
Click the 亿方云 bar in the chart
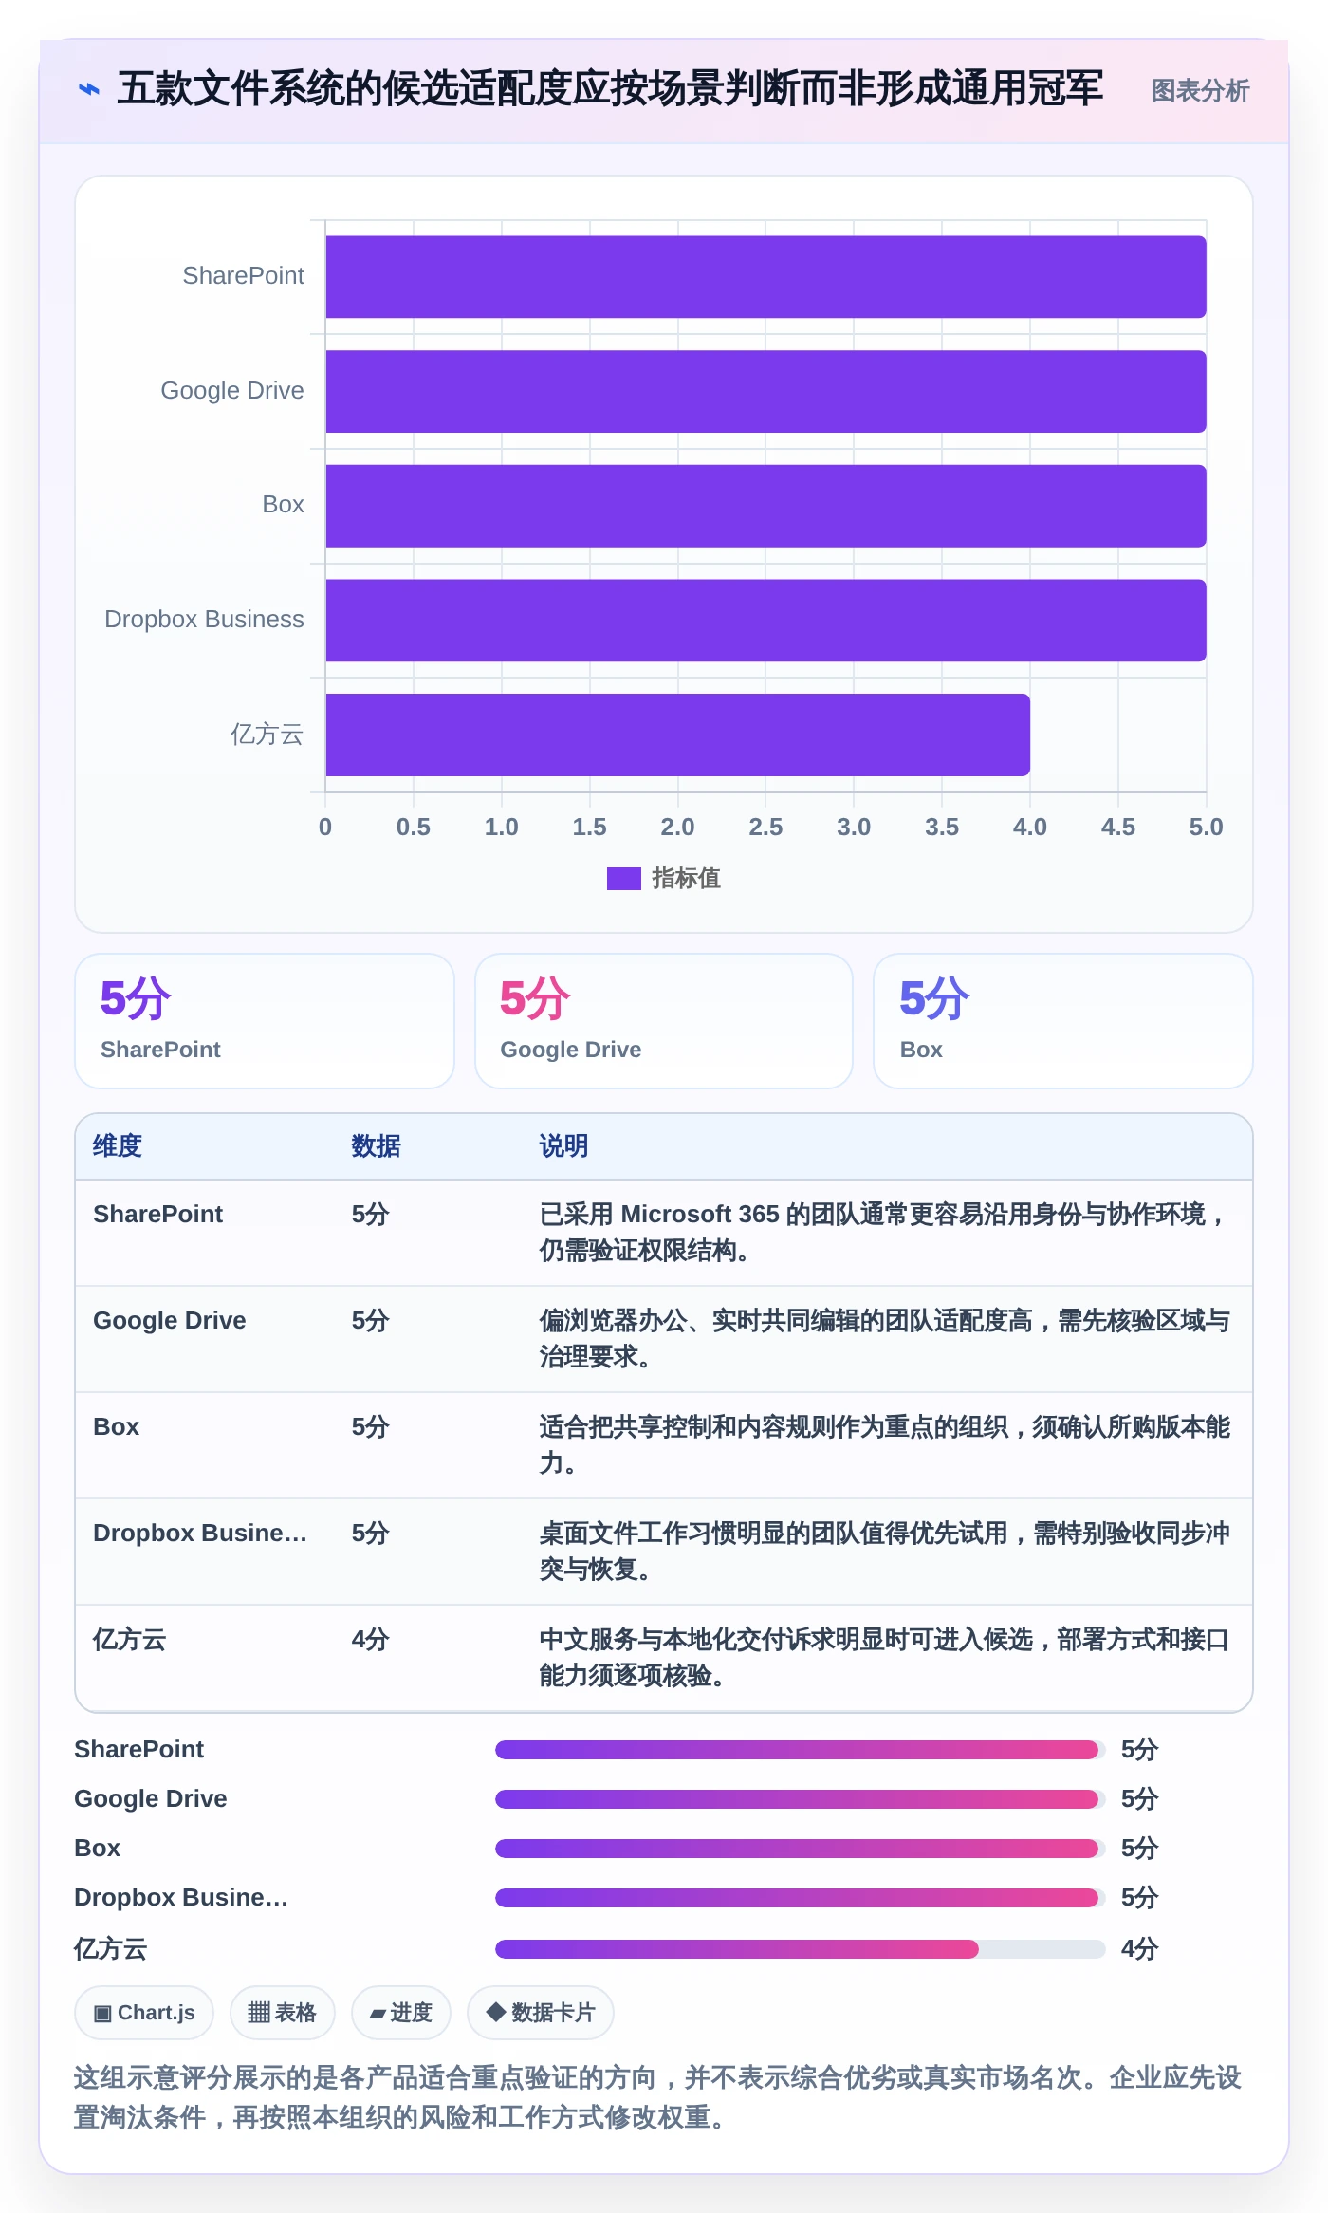tap(677, 735)
